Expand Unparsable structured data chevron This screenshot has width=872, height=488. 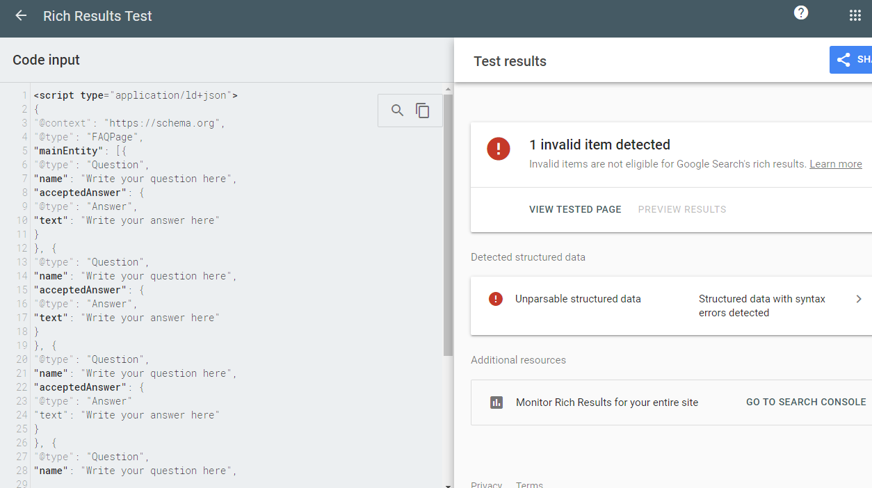[x=858, y=299]
